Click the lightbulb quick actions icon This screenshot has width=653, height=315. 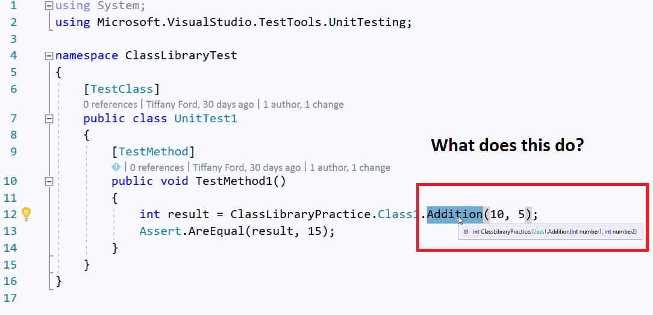pyautogui.click(x=26, y=214)
